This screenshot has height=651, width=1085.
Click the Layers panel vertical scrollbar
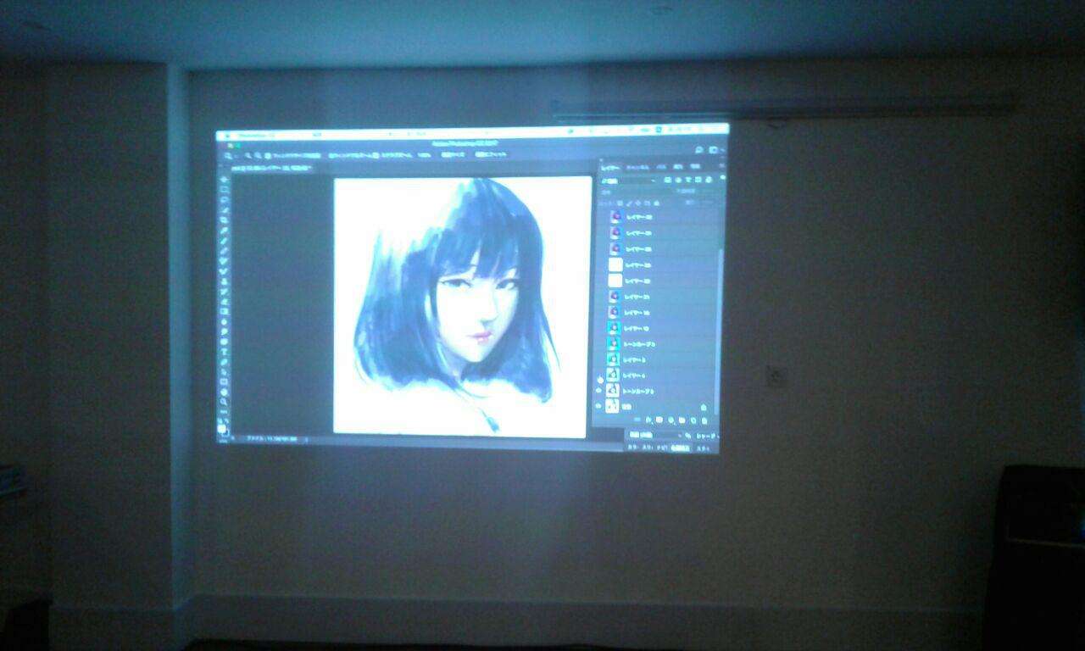720,322
